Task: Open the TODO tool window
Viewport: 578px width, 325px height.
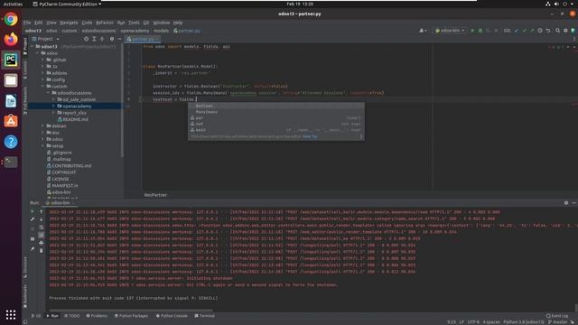Action: pos(72,316)
